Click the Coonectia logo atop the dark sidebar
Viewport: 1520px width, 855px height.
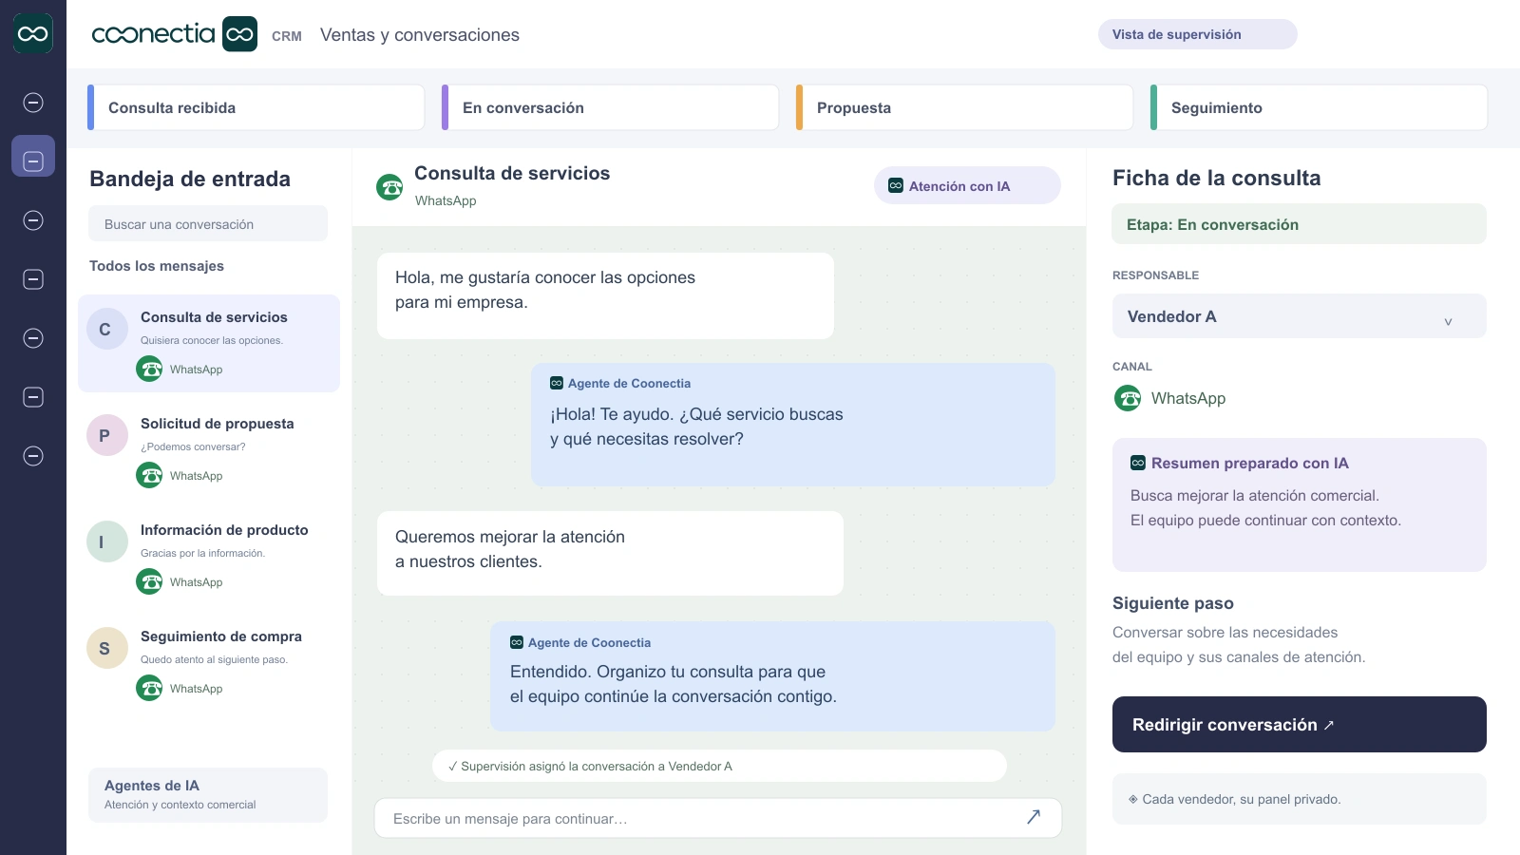click(x=33, y=33)
